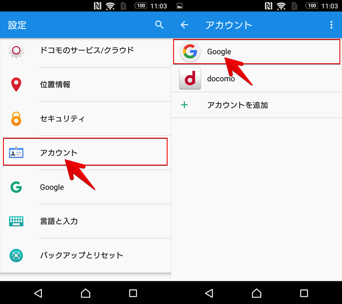The height and width of the screenshot is (304, 342).
Task: Tap the red docomo d logo
Action: click(x=190, y=79)
